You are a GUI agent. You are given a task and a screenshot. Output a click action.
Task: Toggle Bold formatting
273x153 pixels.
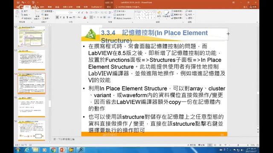pyautogui.click(x=57, y=17)
